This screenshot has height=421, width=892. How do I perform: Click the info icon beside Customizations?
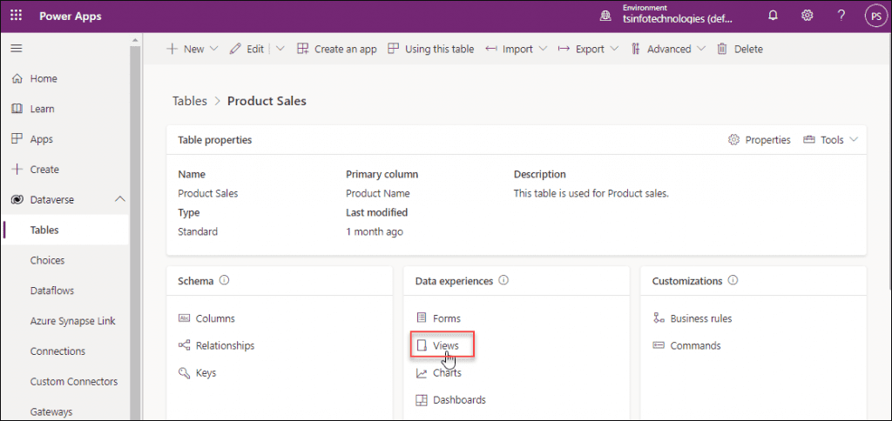click(x=733, y=281)
